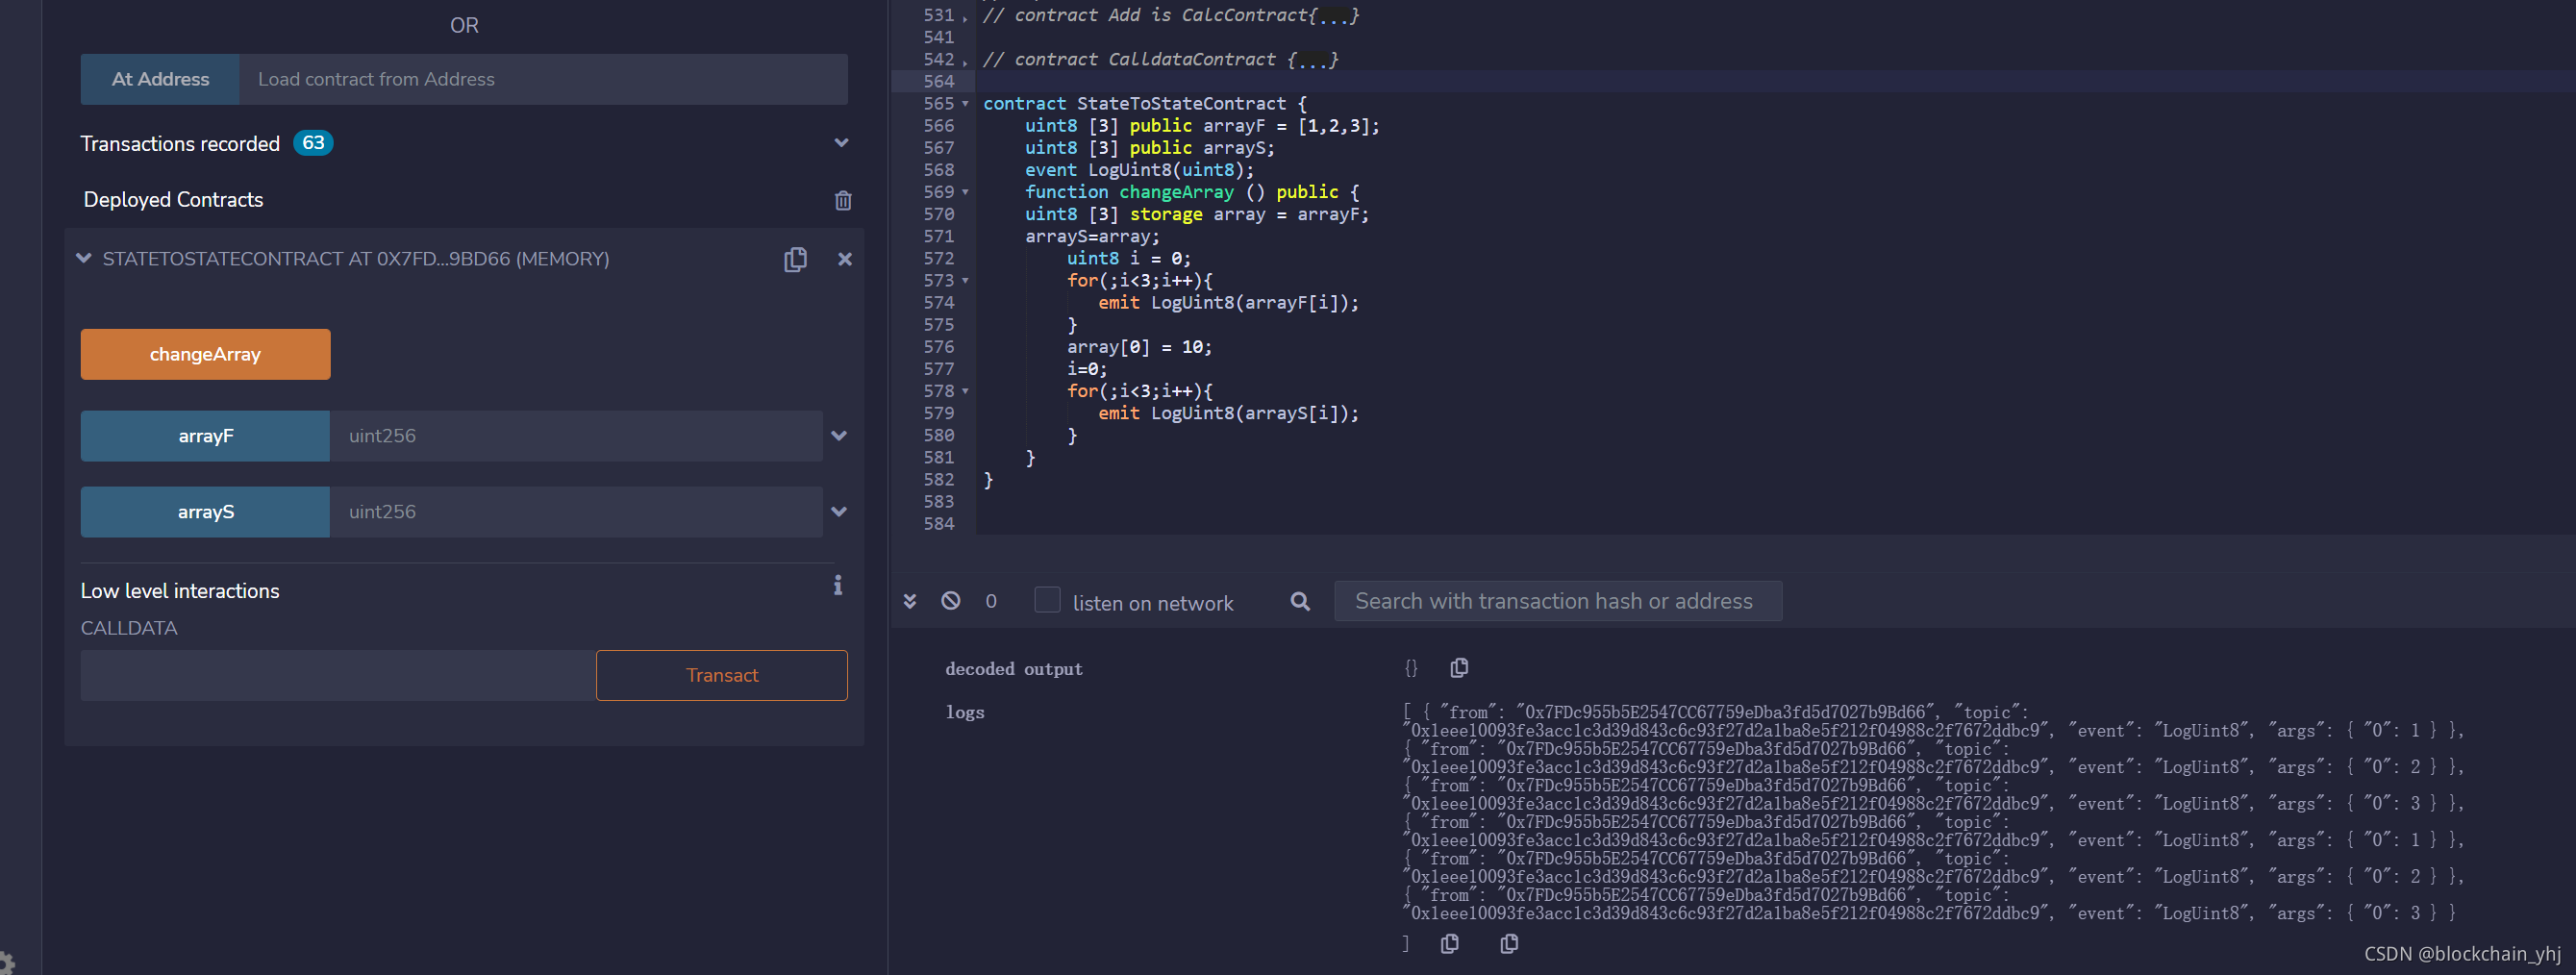Expand arrayF parameter dropdown arrow
Screen dimensions: 2576x975
coord(839,436)
